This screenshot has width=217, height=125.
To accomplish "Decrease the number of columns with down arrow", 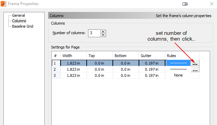I will pyautogui.click(x=103, y=35).
